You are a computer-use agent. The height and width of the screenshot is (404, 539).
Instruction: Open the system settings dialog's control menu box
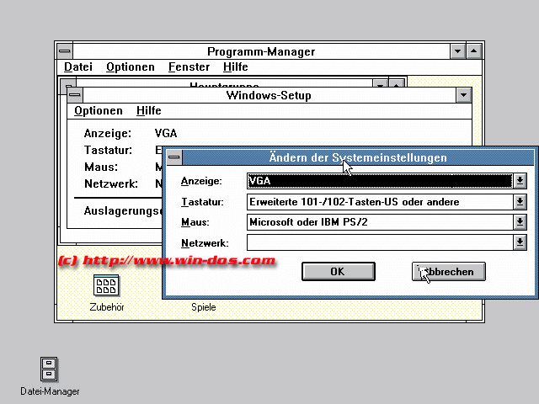click(173, 157)
